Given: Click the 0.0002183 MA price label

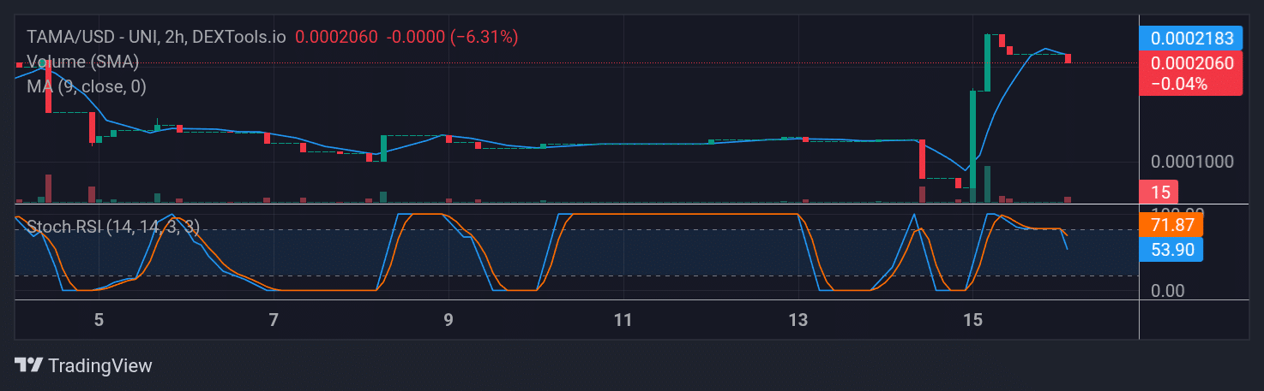Looking at the screenshot, I should (1190, 39).
